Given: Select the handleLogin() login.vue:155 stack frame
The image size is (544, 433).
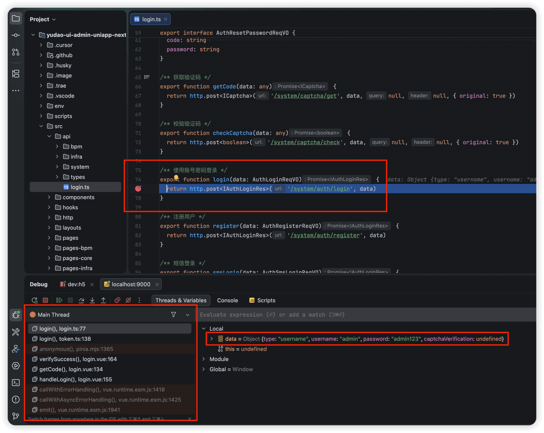Looking at the screenshot, I should tap(75, 379).
